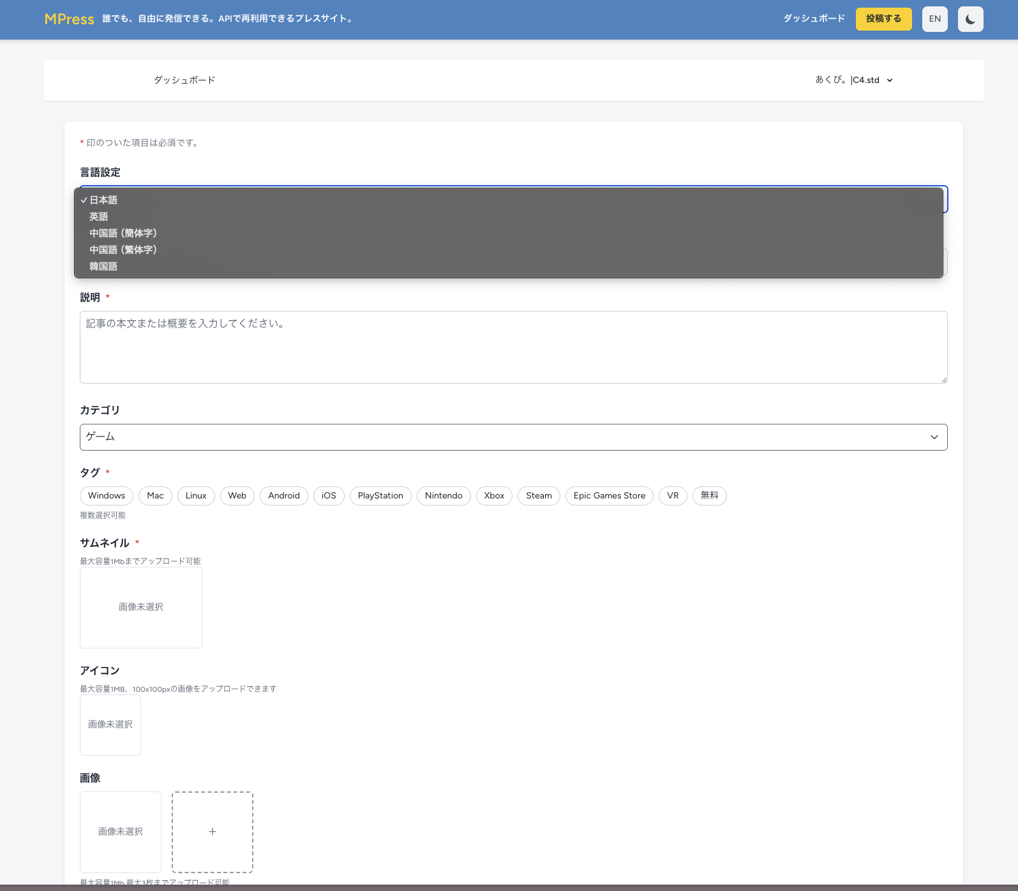Click the 説明 description text area
This screenshot has width=1018, height=891.
tap(513, 347)
